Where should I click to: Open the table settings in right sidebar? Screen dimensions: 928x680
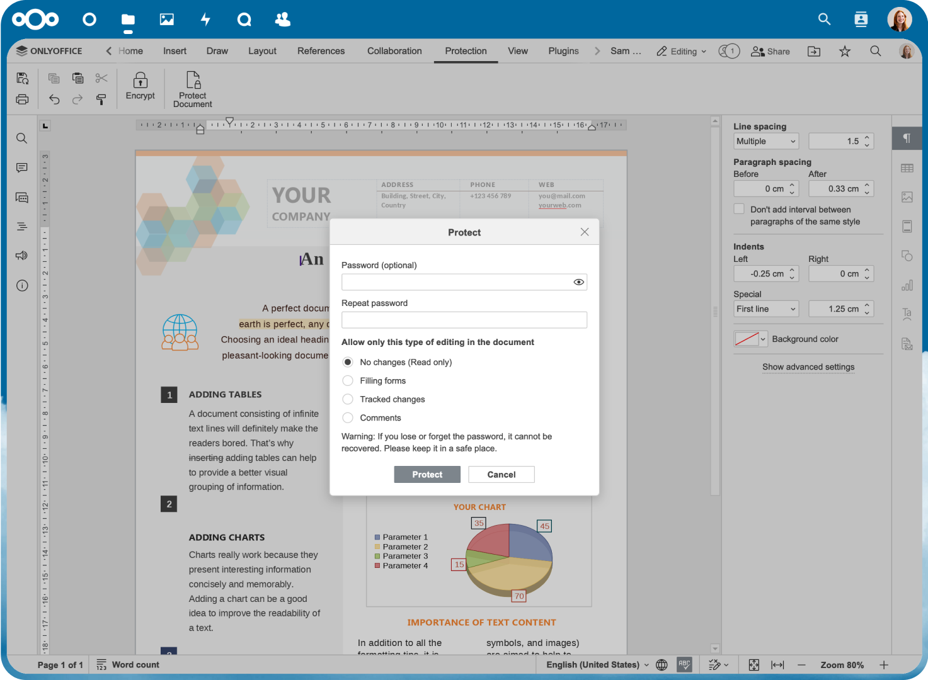tap(907, 168)
